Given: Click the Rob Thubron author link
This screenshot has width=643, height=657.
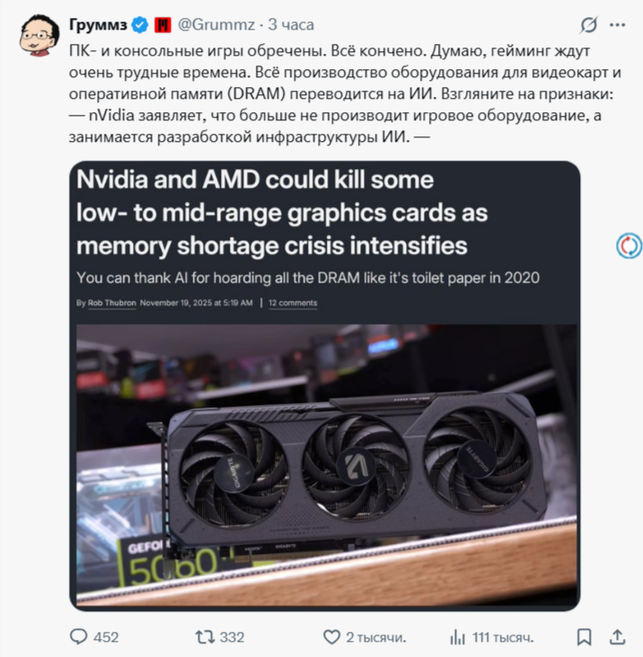Looking at the screenshot, I should (112, 303).
